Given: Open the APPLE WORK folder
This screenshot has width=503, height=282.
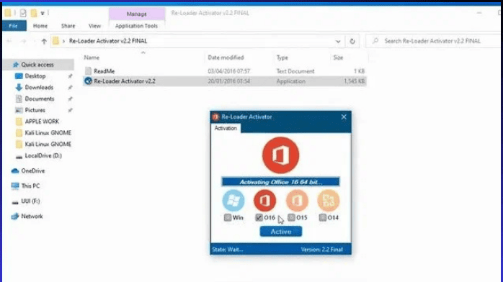Looking at the screenshot, I should pyautogui.click(x=42, y=122).
